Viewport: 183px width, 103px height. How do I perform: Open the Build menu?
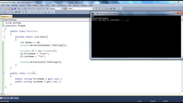[29, 5]
